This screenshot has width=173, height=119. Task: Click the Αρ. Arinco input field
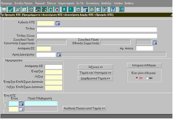coord(144,48)
